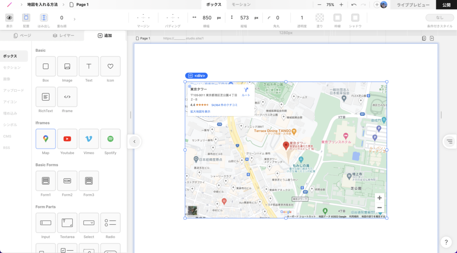Select the ボックス top tab
457x253 pixels.
[x=214, y=4]
